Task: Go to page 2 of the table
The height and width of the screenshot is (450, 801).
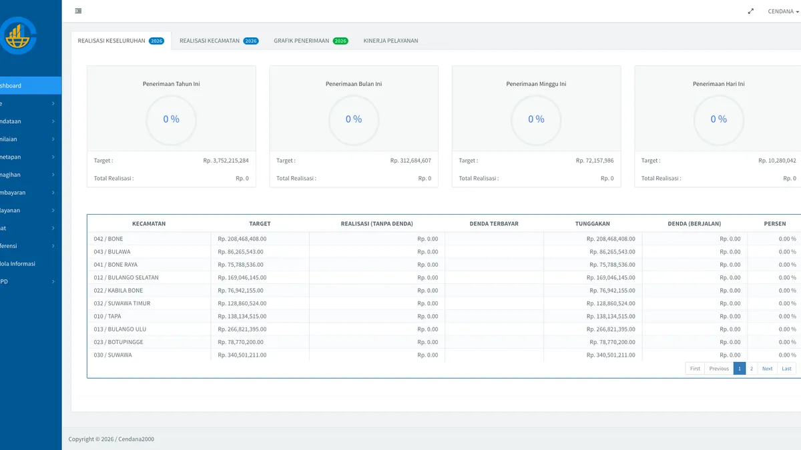Action: 752,369
